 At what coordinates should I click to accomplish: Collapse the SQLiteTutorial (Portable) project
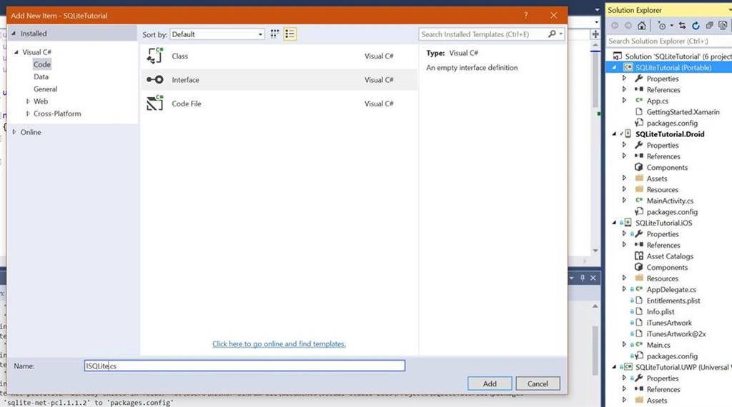click(x=614, y=68)
